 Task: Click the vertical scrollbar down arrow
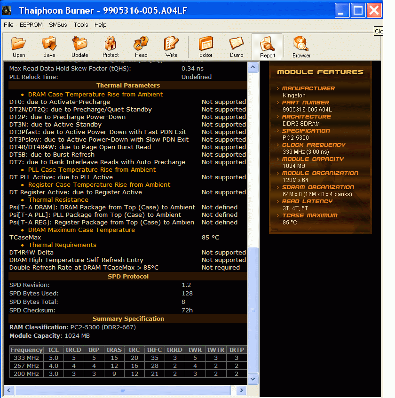point(253,379)
